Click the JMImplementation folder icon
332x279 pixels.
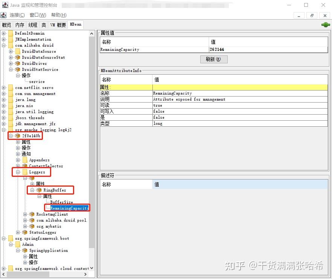pyautogui.click(x=11, y=39)
